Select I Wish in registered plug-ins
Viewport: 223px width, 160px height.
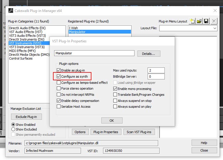(73, 28)
